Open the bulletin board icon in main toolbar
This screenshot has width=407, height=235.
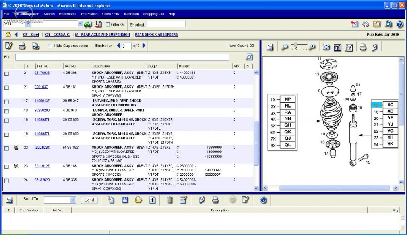click(377, 24)
